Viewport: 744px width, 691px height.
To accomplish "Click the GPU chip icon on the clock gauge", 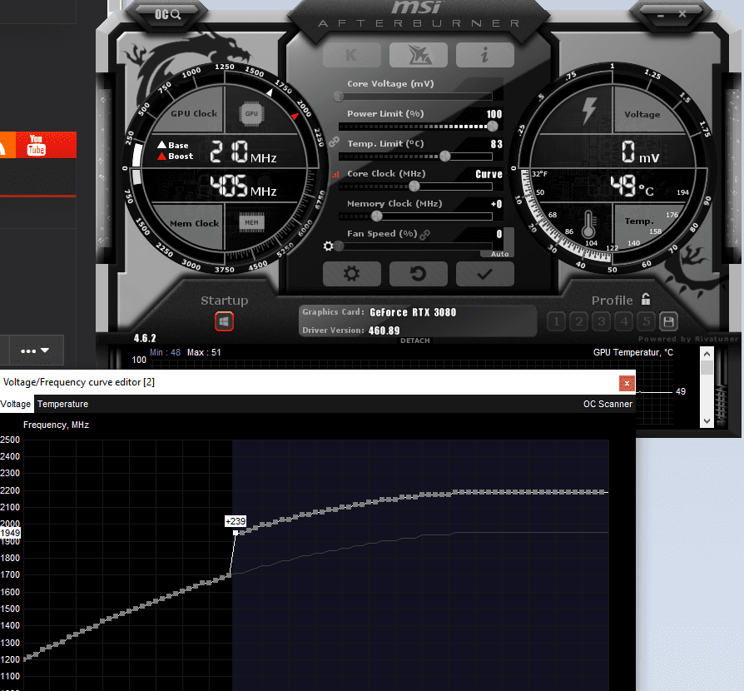I will point(251,114).
